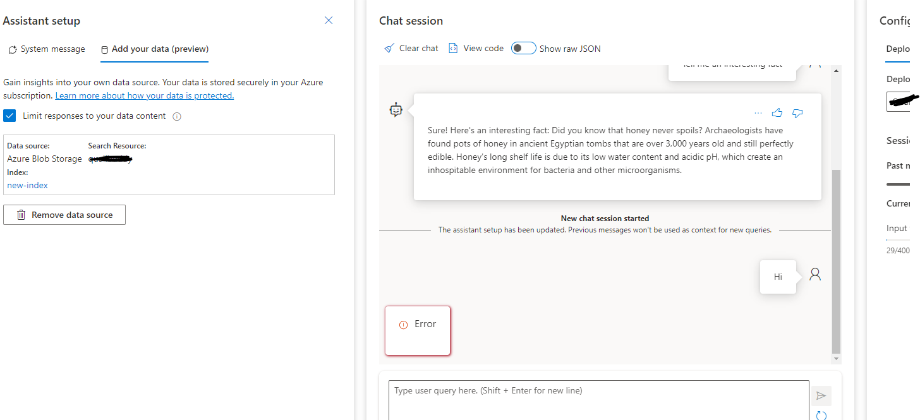Give a thumbs up to the honey fact response
The width and height of the screenshot is (920, 420).
pyautogui.click(x=777, y=112)
